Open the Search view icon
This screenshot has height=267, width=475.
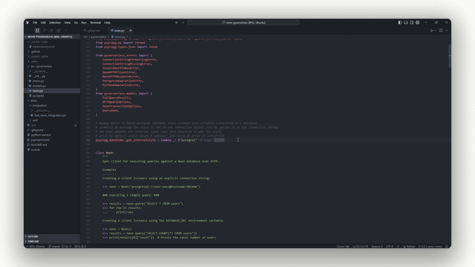coord(45,30)
